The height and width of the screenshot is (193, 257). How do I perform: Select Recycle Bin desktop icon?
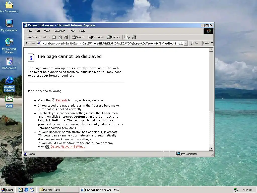tap(9, 63)
